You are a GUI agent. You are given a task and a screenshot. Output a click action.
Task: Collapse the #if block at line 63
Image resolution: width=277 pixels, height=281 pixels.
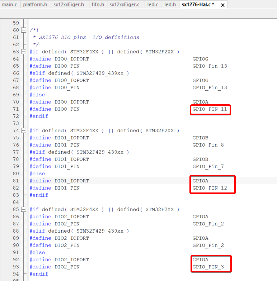[24, 52]
